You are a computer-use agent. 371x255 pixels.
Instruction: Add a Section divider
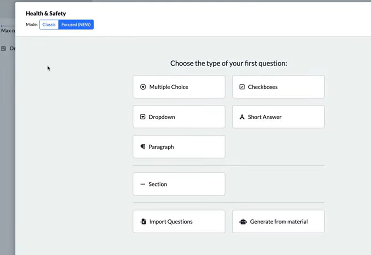click(179, 184)
